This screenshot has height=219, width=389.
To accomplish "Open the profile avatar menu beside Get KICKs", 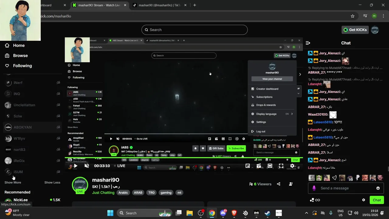I will tap(375, 30).
